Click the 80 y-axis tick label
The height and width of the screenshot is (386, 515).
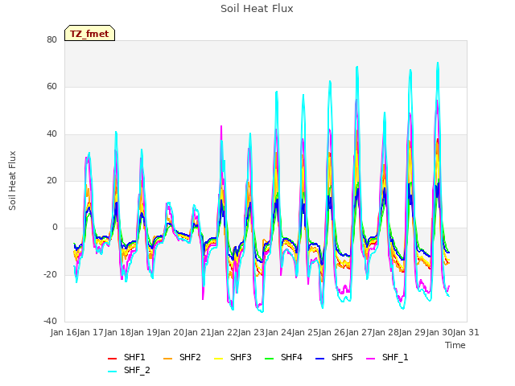51,39
